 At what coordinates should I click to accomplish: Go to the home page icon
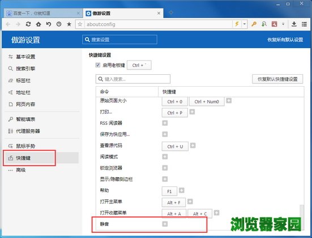pos(39,24)
